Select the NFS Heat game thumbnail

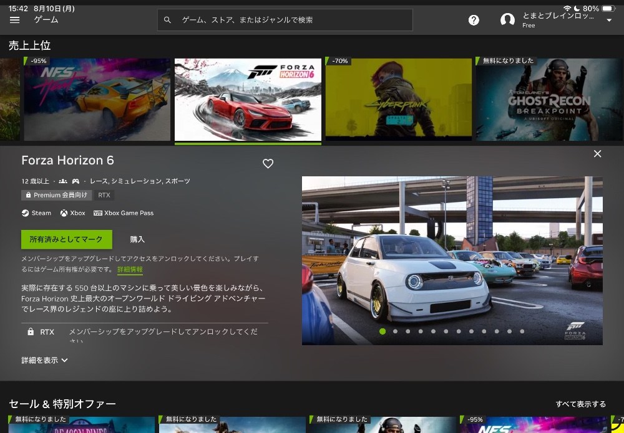(97, 99)
